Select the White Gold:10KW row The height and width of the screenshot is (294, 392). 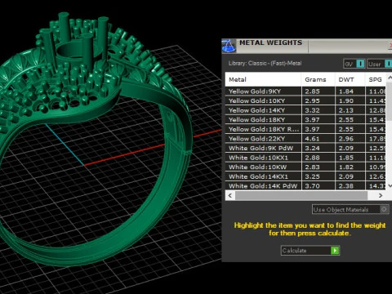pyautogui.click(x=305, y=167)
